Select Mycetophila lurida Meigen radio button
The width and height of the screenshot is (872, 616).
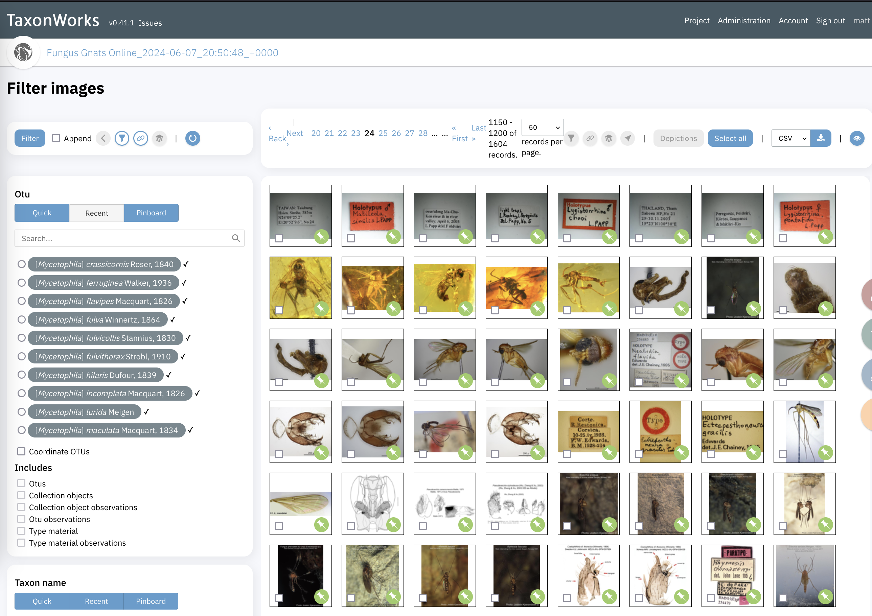[x=22, y=412]
